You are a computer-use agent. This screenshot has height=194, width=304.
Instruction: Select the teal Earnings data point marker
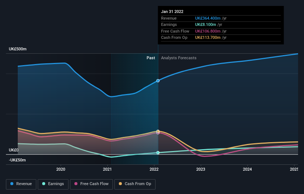coord(158,153)
